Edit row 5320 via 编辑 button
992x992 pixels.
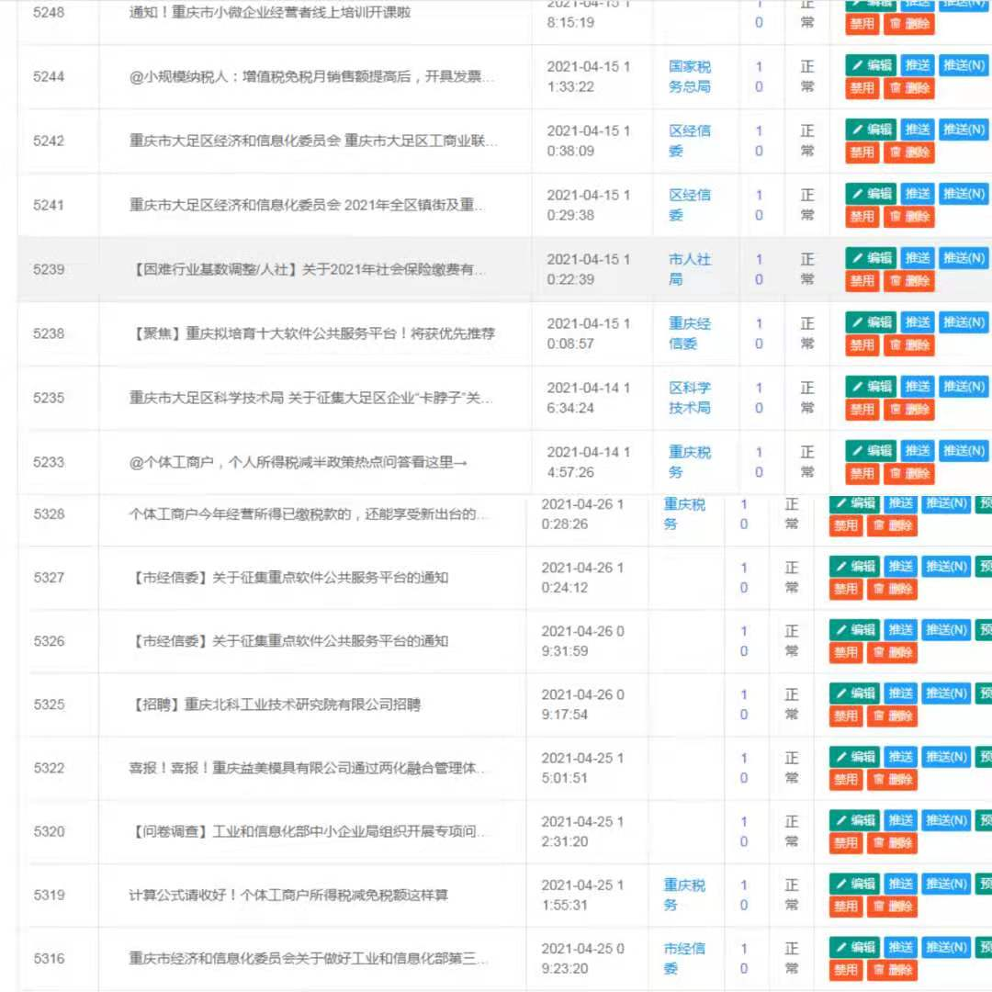click(x=855, y=820)
